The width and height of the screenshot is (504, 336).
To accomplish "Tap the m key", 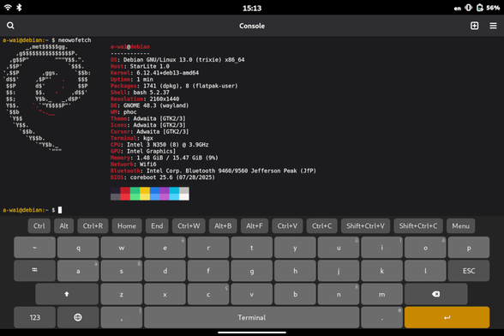I will coord(381,294).
